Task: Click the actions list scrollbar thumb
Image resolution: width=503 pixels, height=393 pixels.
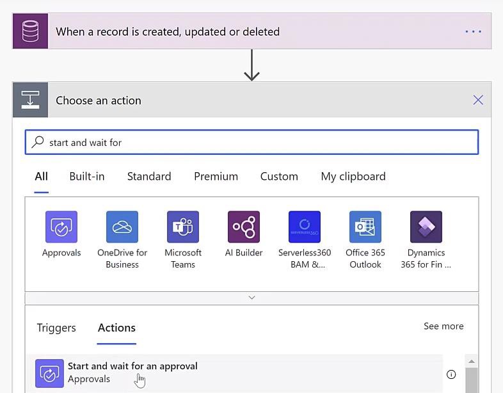Action: point(471,380)
